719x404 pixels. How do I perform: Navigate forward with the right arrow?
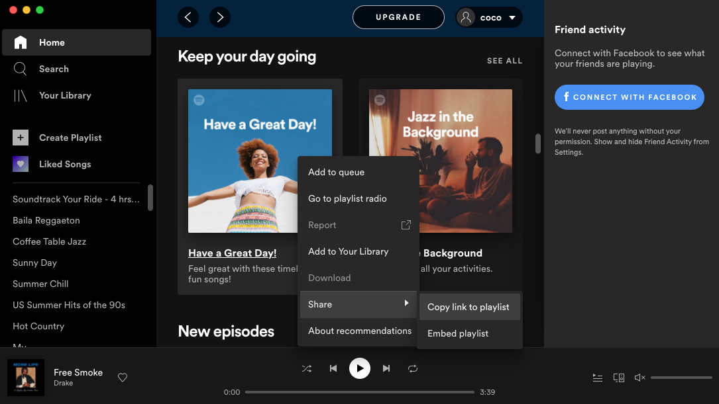coord(220,17)
